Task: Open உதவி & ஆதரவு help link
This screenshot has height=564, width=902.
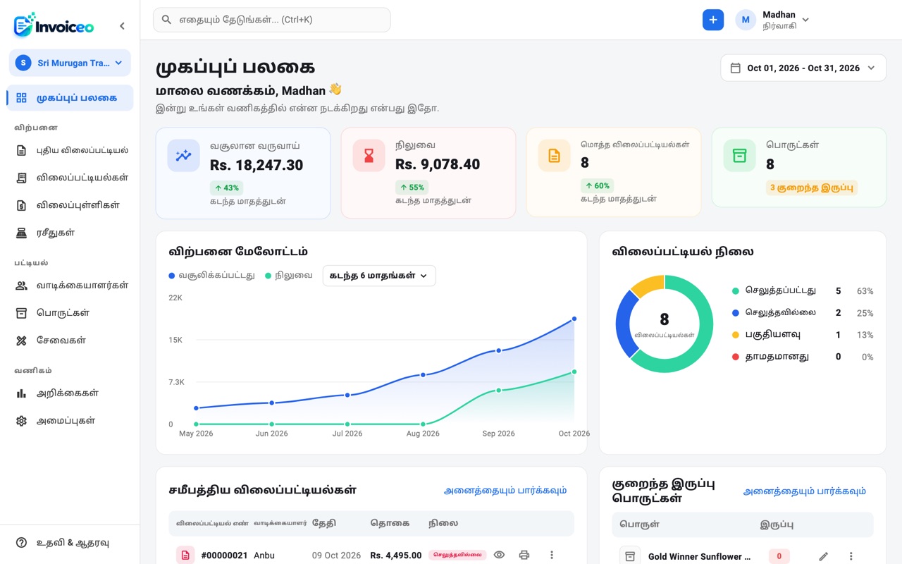Action: (70, 543)
